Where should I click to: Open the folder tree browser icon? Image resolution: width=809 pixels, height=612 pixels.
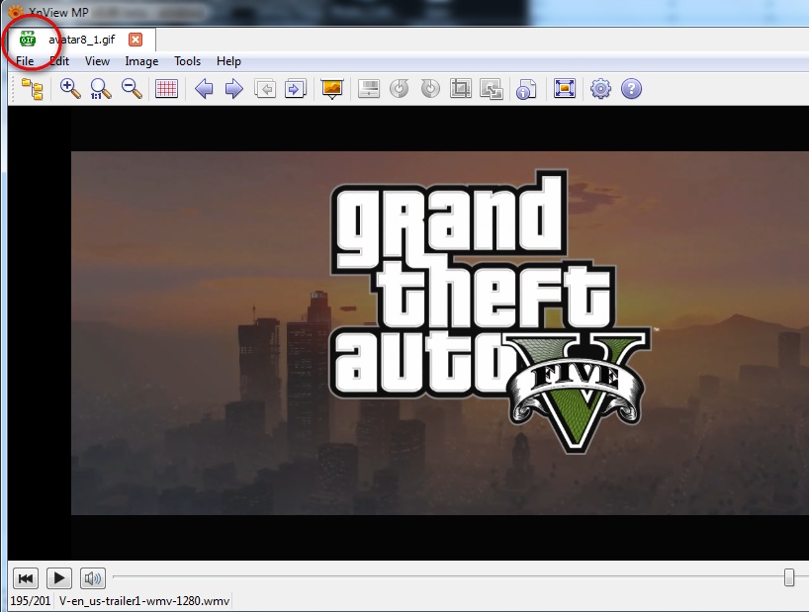click(x=32, y=89)
